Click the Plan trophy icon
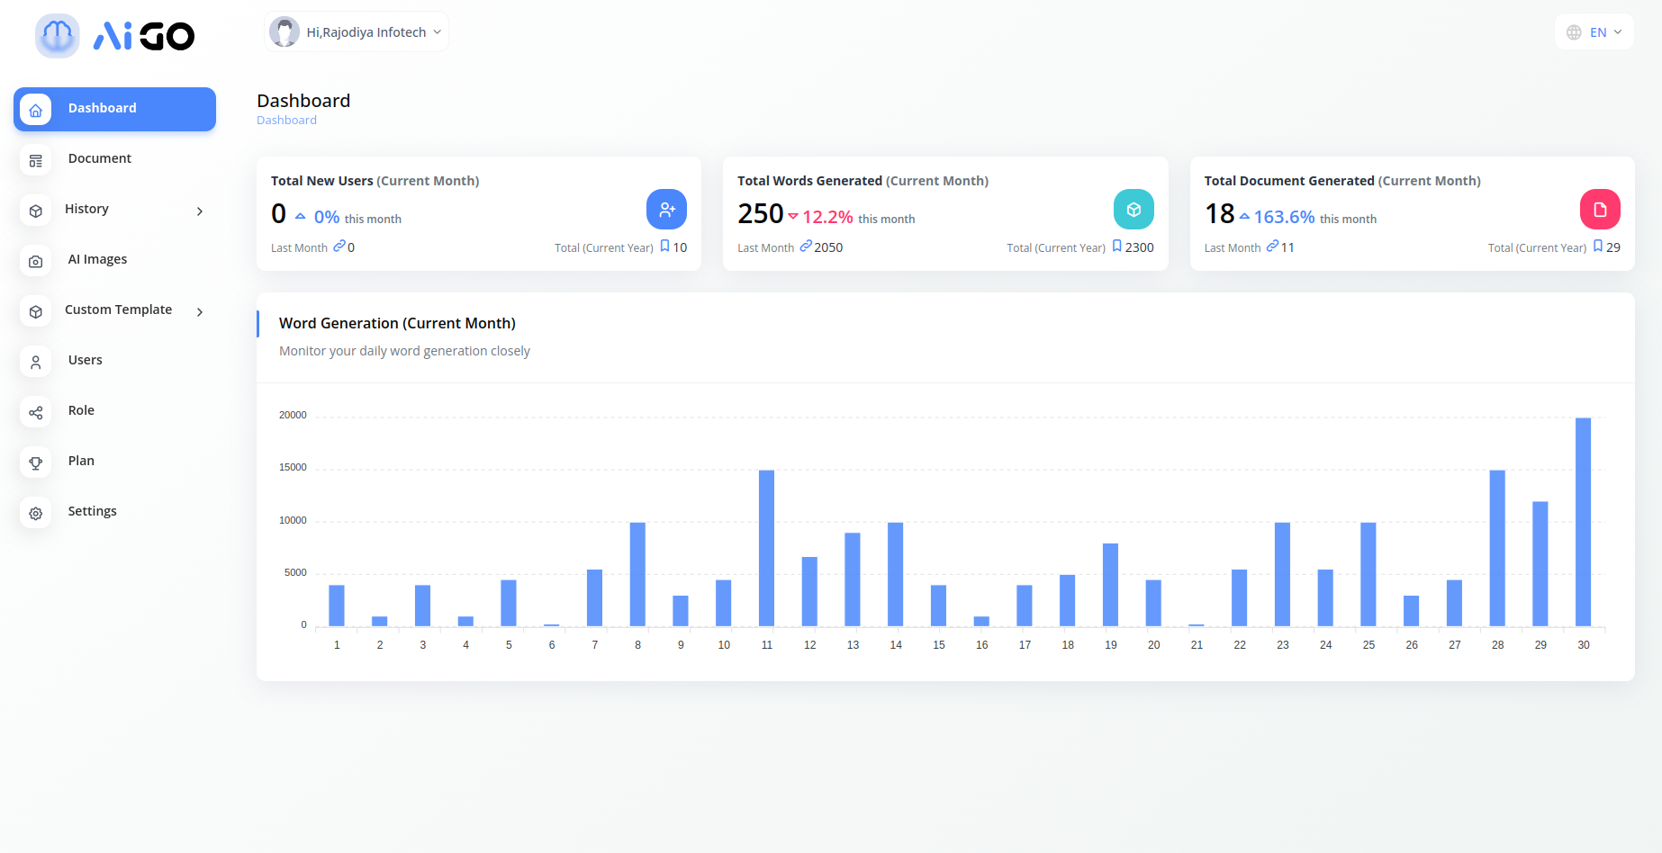The width and height of the screenshot is (1662, 853). click(35, 462)
